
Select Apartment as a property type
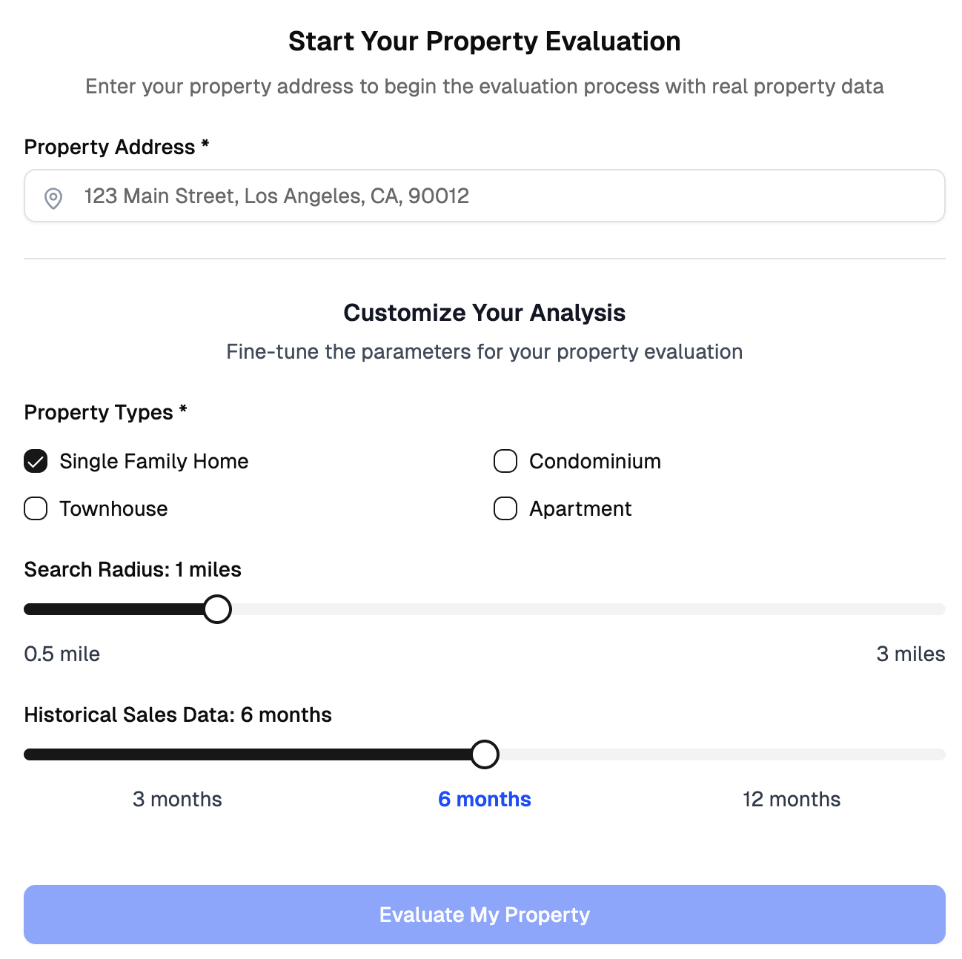point(505,508)
